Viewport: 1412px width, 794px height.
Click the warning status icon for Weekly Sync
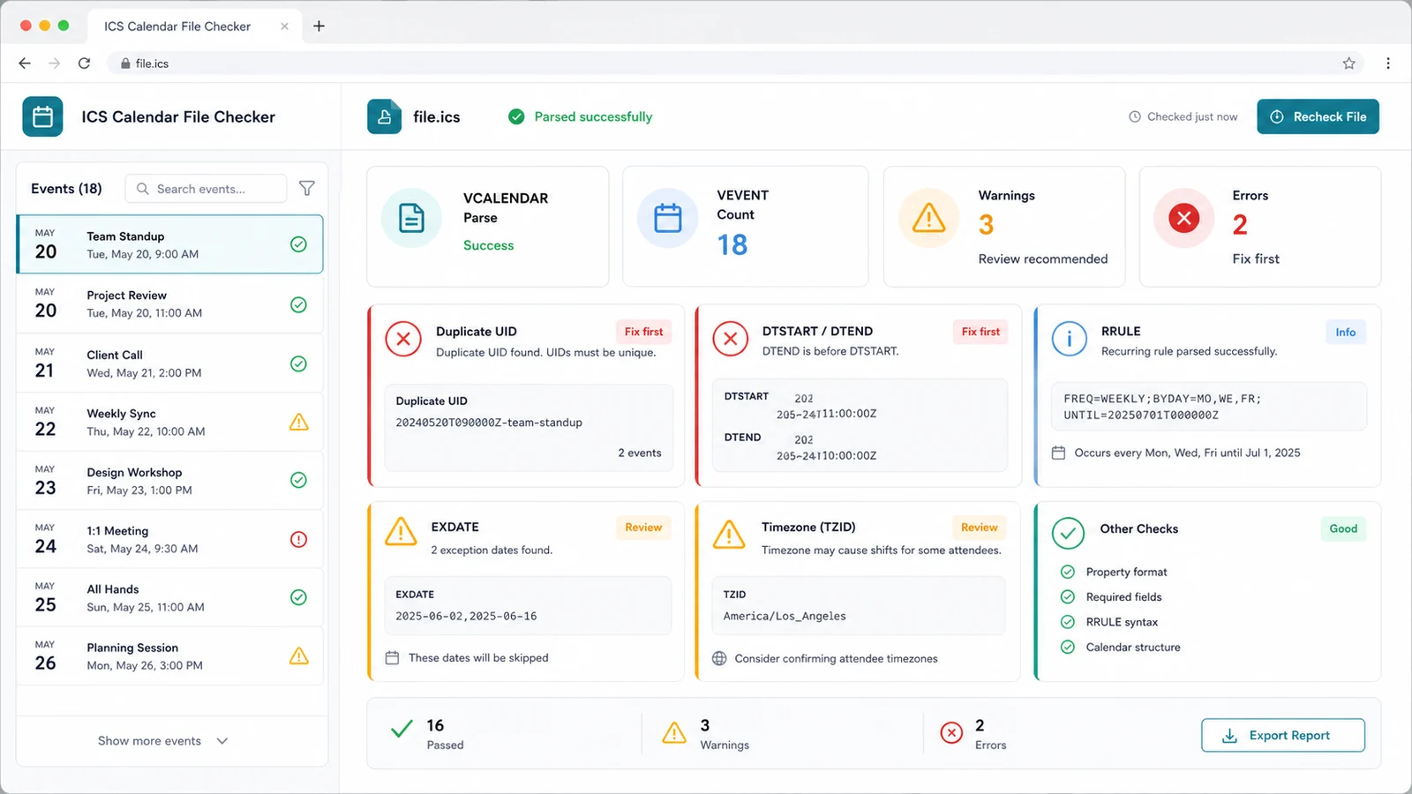tap(299, 422)
